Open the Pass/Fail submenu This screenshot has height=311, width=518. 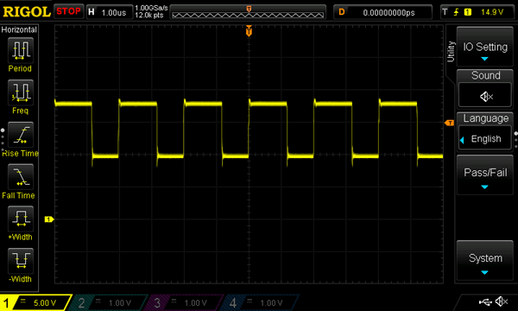click(485, 175)
